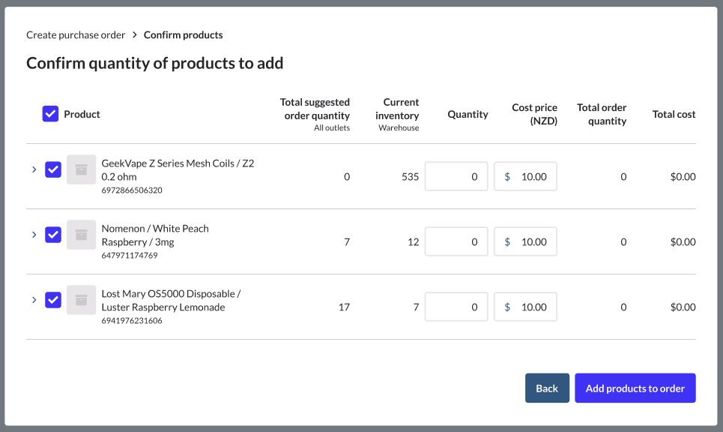The image size is (723, 432).
Task: Click the Nomenon quantity input field
Action: tap(456, 242)
